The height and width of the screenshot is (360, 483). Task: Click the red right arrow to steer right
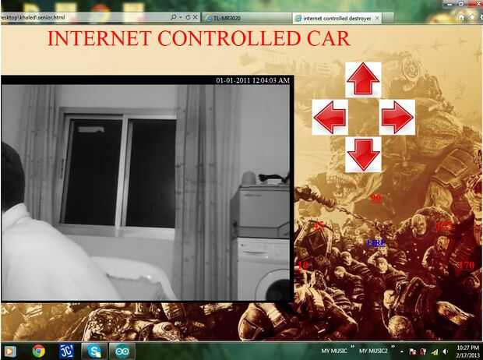click(x=397, y=118)
